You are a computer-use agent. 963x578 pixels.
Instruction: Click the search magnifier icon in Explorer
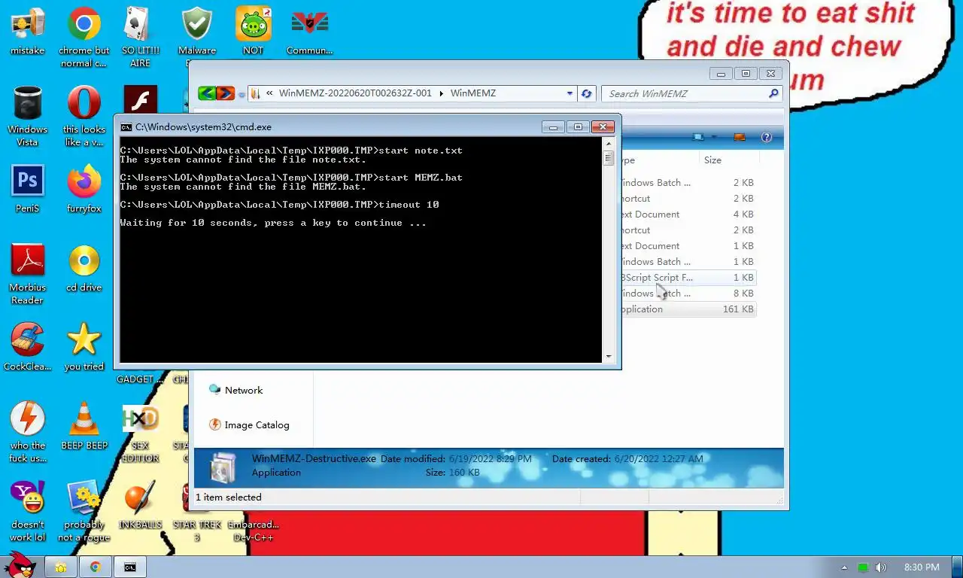pyautogui.click(x=773, y=93)
